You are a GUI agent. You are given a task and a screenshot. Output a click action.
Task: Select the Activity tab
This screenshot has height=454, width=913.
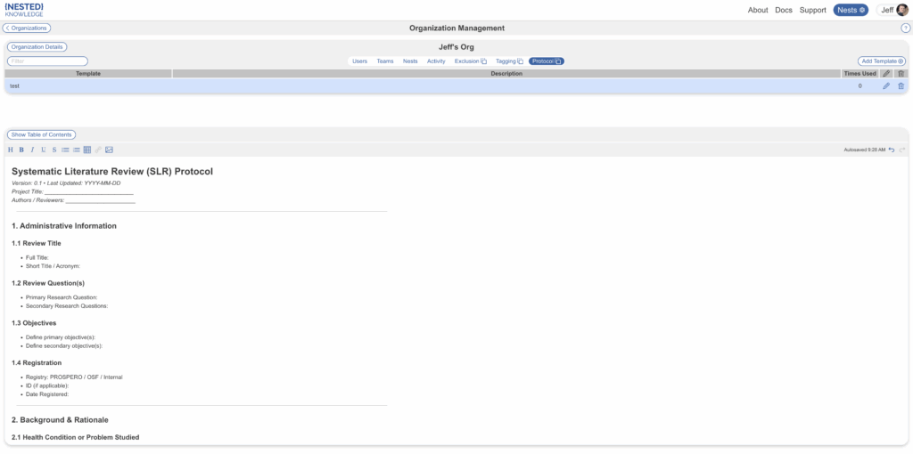[436, 61]
